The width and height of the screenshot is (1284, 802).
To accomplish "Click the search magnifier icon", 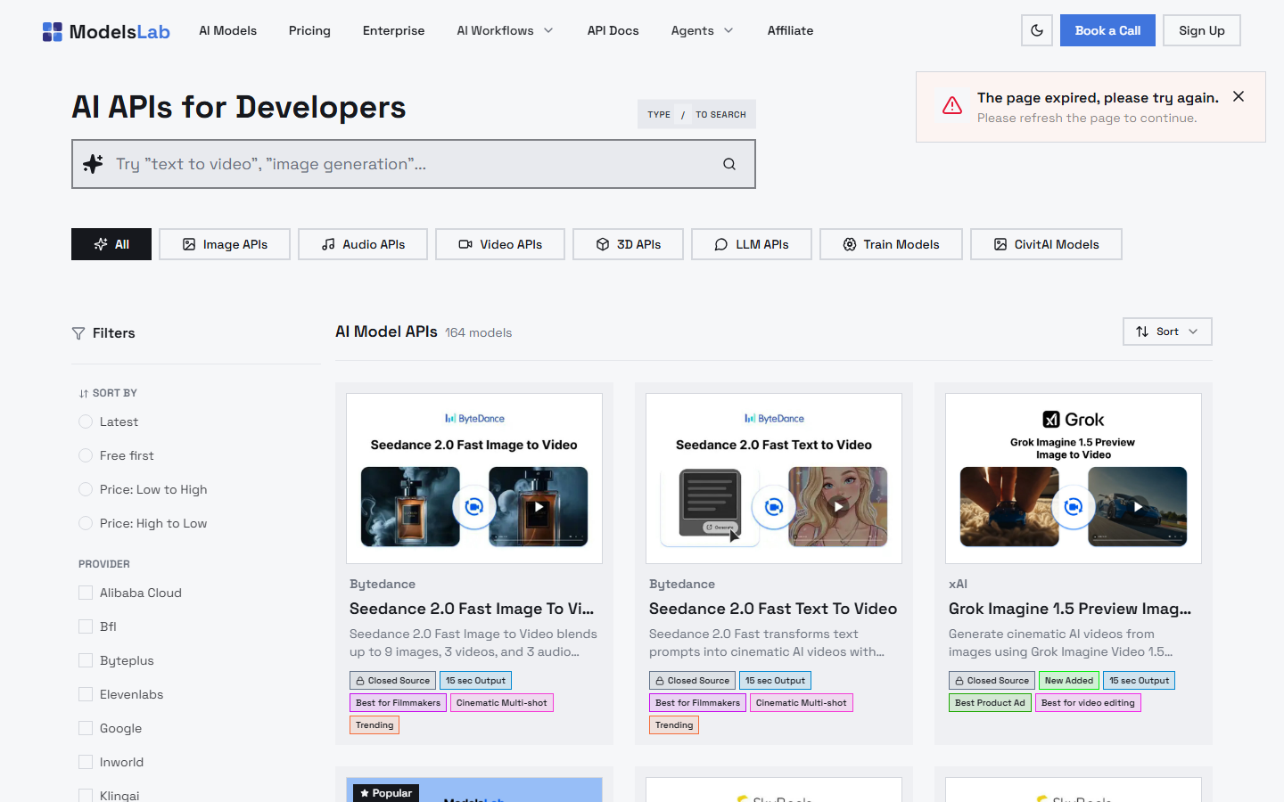I will point(729,164).
